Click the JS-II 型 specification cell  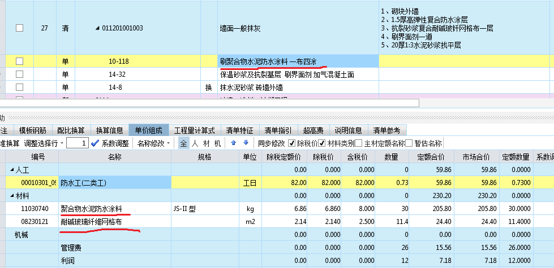(205, 209)
